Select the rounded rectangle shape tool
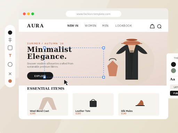 10,48
